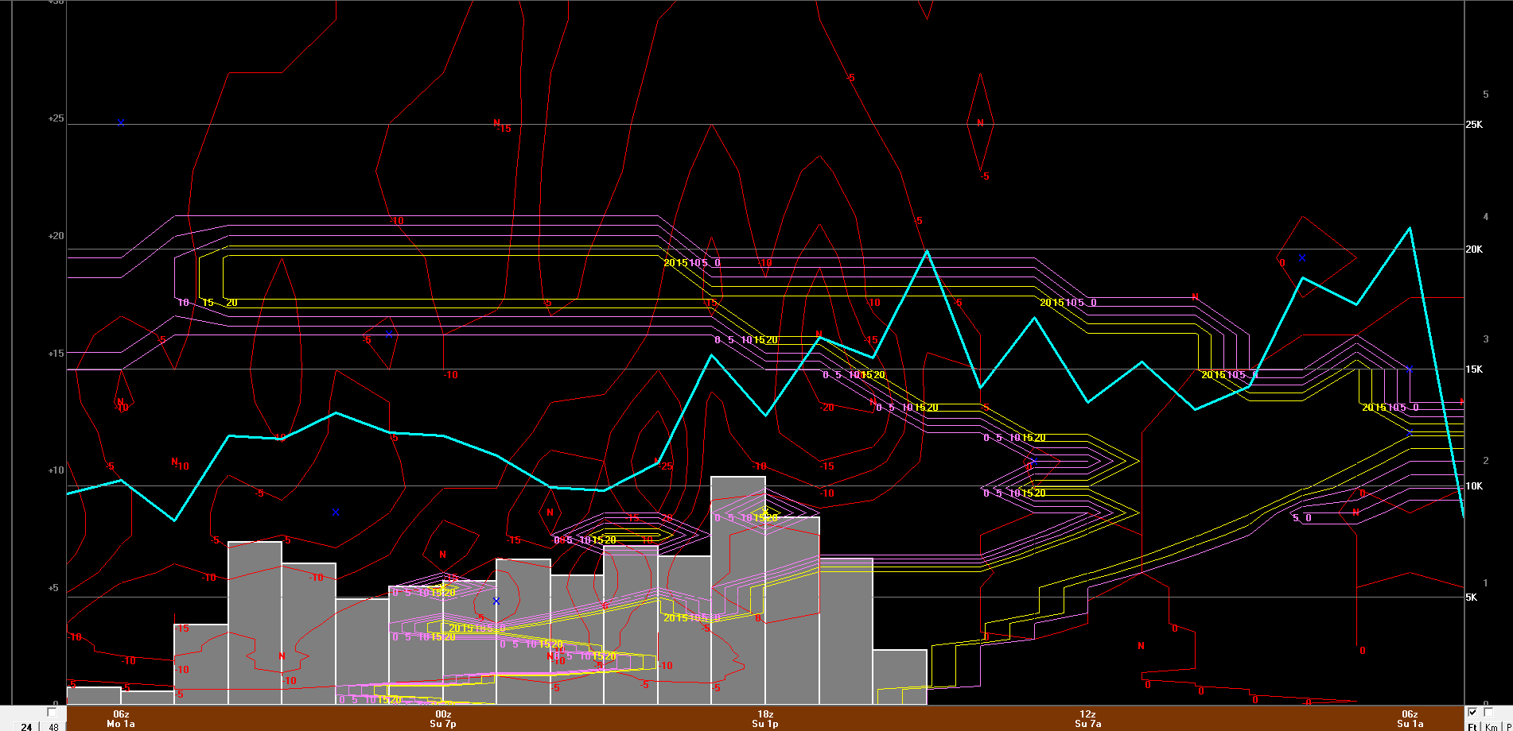
Task: Click the highest peak of the cyan line
Action: [x=1410, y=229]
